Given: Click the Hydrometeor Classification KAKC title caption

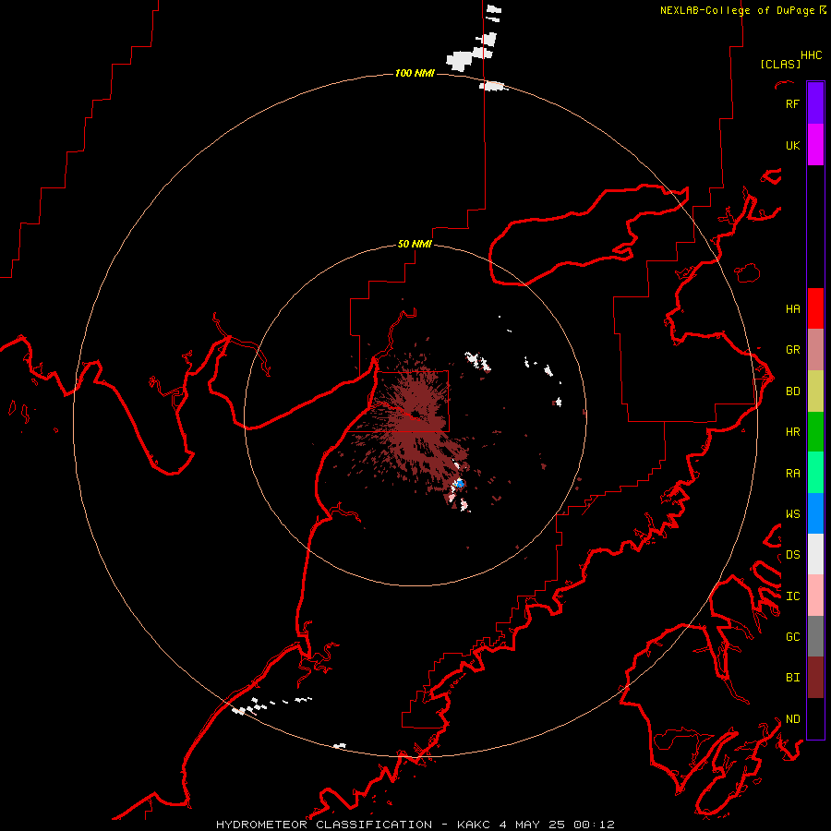Looking at the screenshot, I should (x=415, y=825).
